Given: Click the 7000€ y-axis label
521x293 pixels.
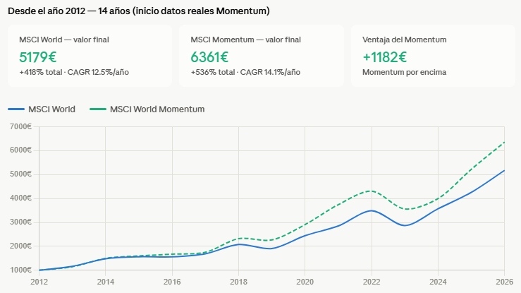Looking at the screenshot, I should (20, 126).
